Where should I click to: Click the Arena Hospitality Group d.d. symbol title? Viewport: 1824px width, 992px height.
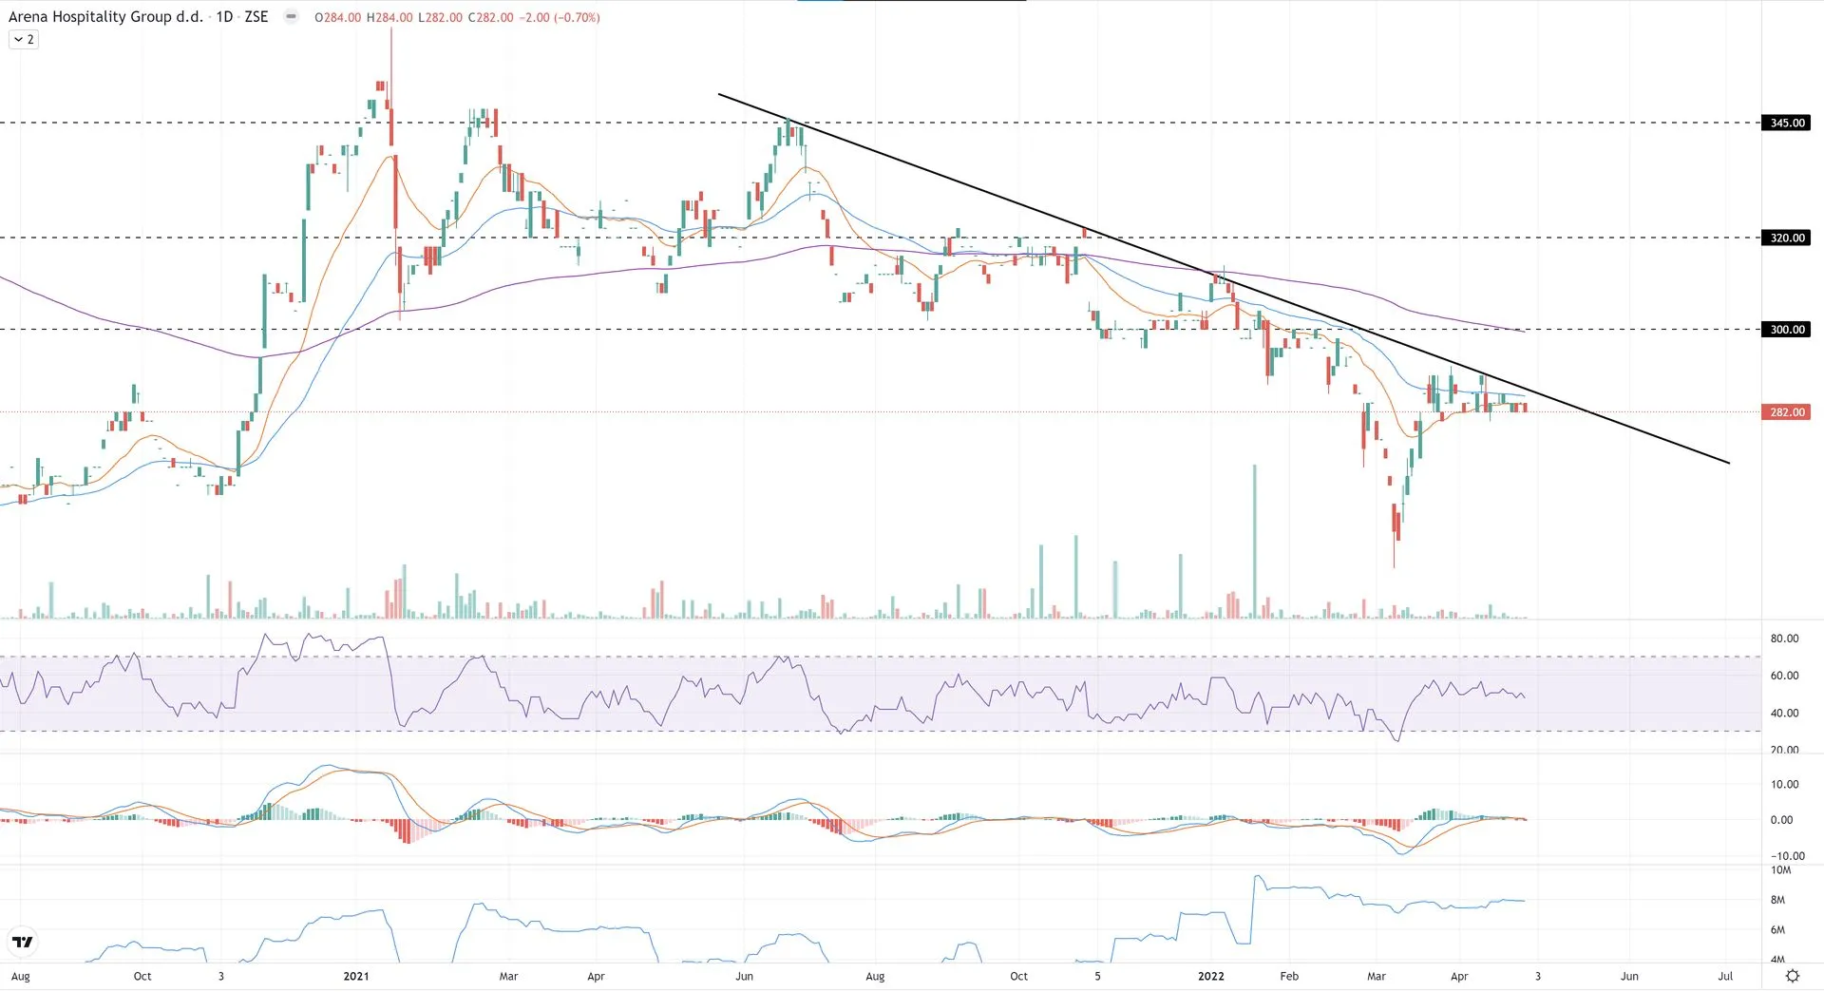[105, 17]
